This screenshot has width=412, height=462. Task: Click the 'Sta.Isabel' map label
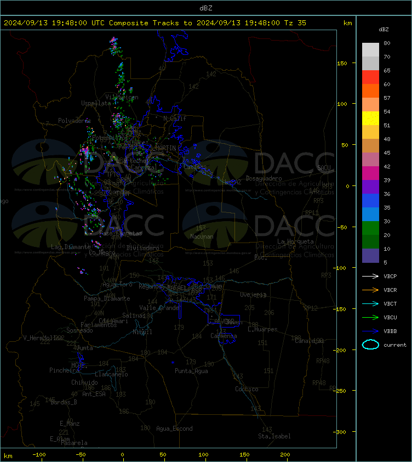click(x=274, y=436)
